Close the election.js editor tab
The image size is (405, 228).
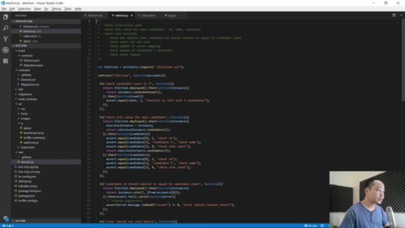[x=132, y=15]
